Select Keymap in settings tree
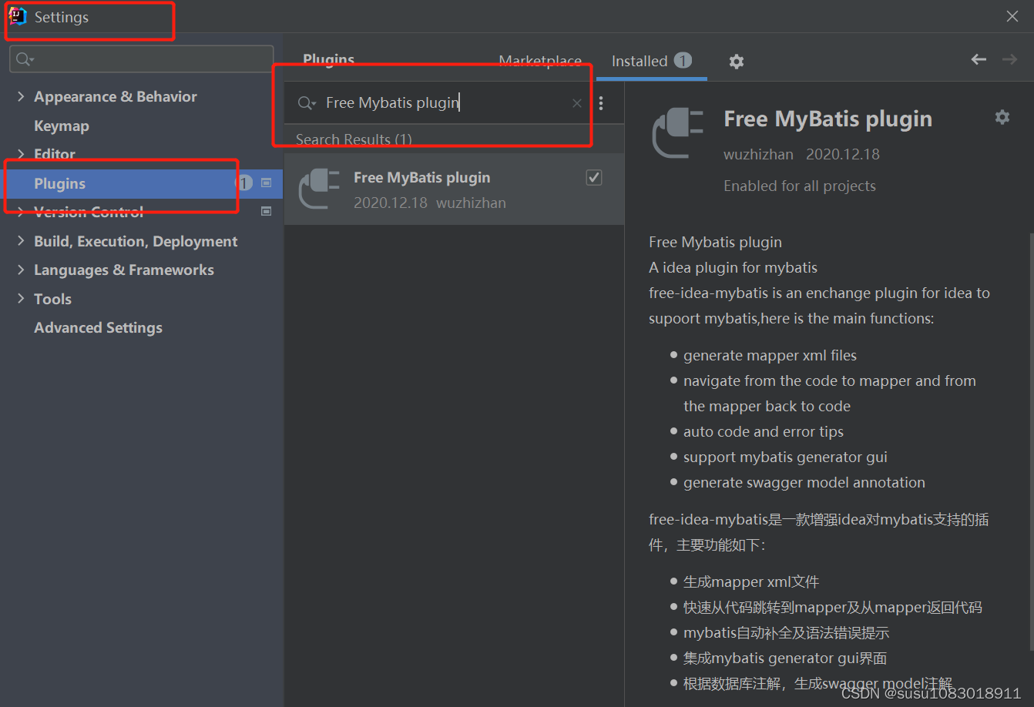Viewport: 1034px width, 707px height. [x=62, y=126]
